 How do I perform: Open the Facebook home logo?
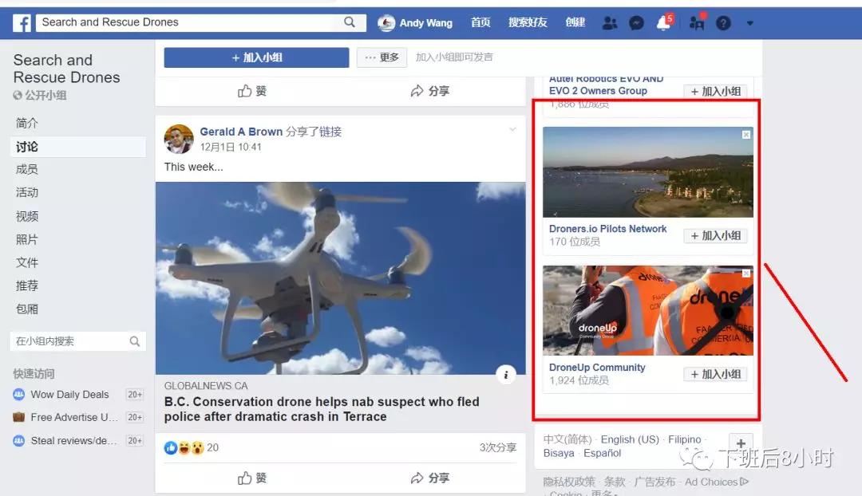tap(22, 23)
